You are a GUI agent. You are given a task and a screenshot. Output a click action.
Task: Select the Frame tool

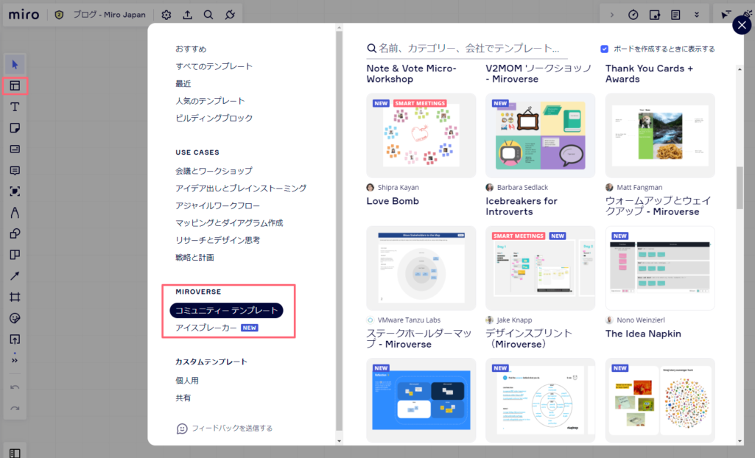click(15, 297)
